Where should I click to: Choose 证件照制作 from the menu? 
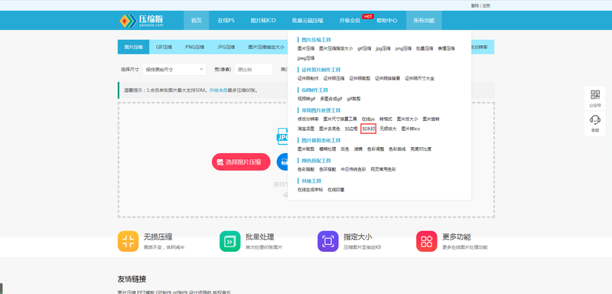point(308,78)
